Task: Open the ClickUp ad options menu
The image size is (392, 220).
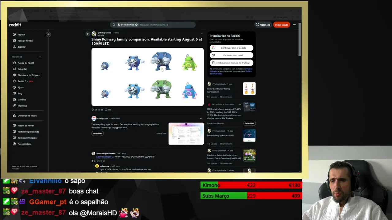Action: [201, 118]
